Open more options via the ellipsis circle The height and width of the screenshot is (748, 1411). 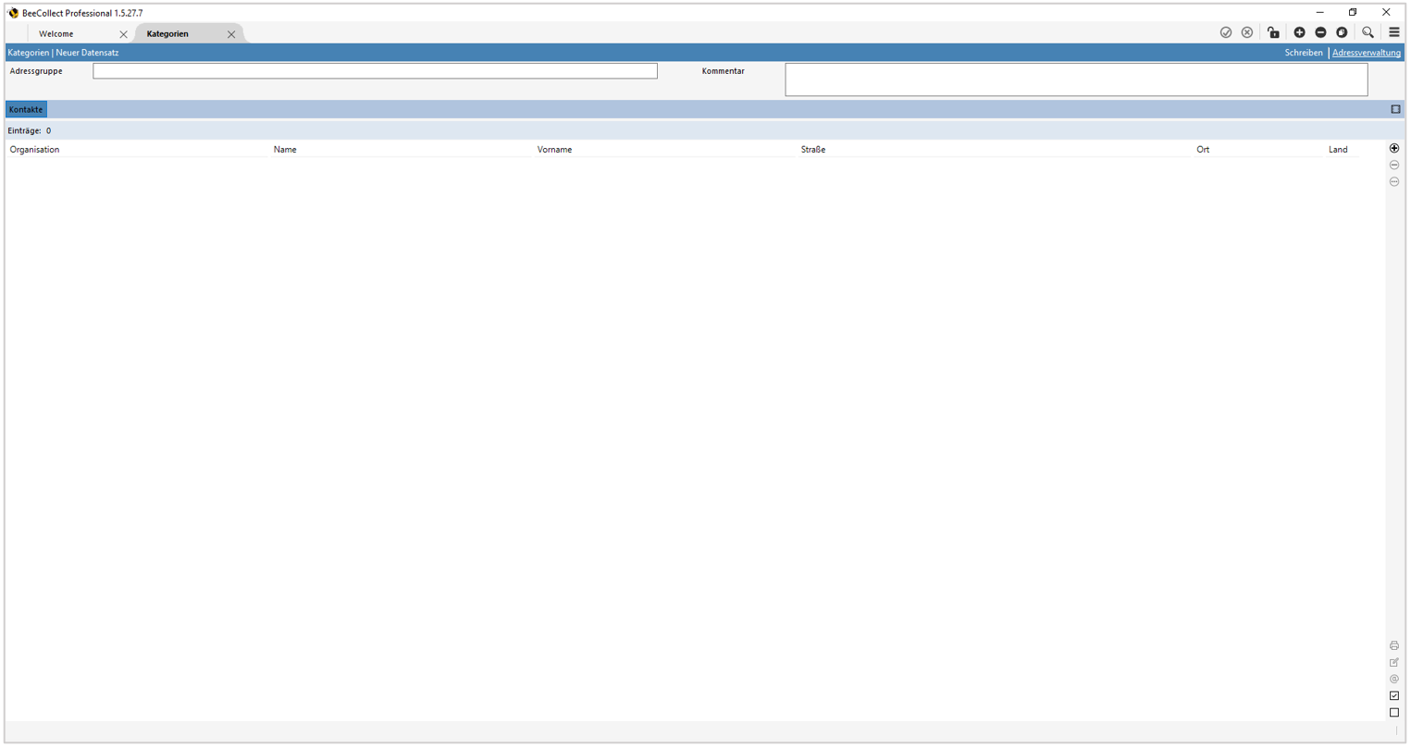click(1394, 181)
